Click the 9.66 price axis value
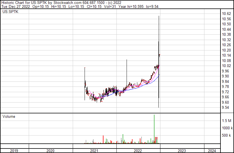The image size is (234, 153). [225, 97]
